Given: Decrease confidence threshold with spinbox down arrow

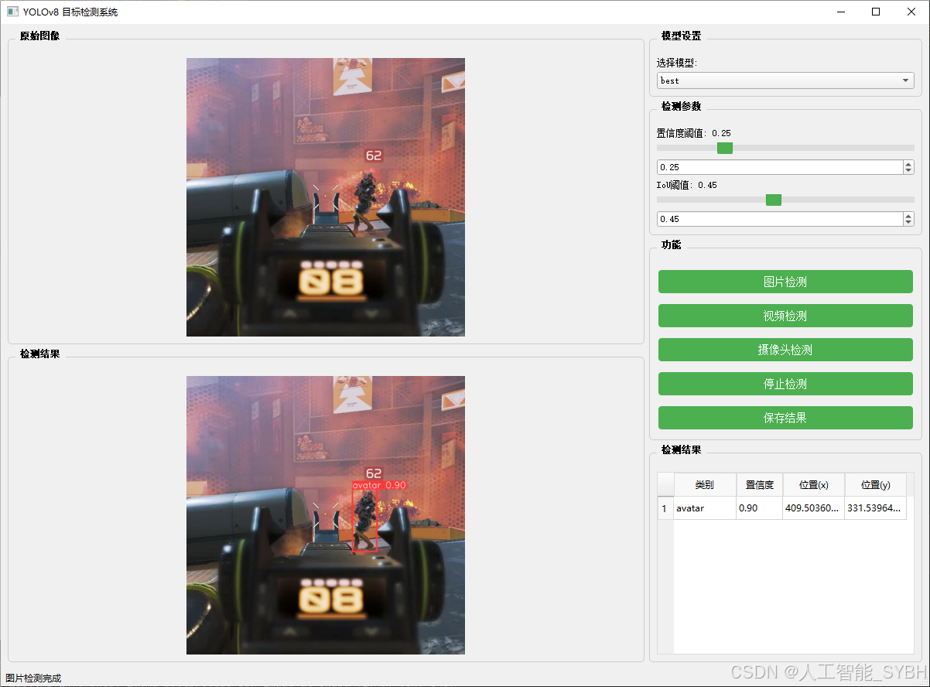Looking at the screenshot, I should point(908,171).
